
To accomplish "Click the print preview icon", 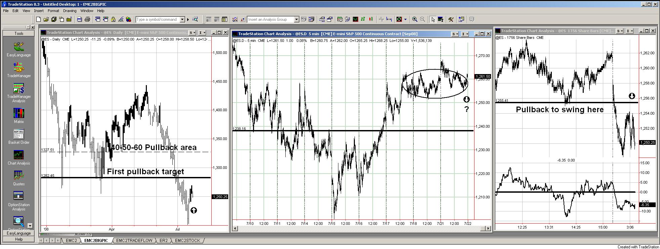I will [79, 19].
